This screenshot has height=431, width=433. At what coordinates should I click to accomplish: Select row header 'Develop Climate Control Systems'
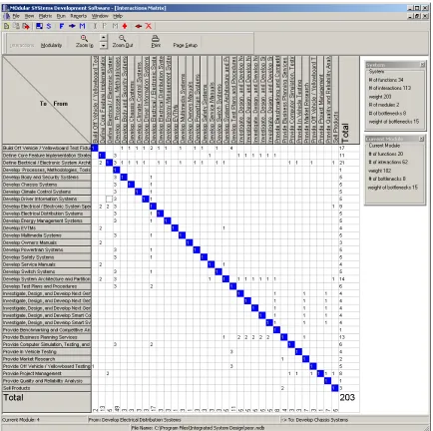click(x=47, y=192)
